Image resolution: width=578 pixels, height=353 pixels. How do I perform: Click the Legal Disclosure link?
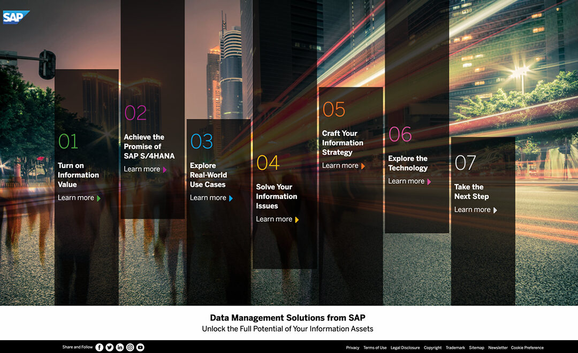tap(405, 347)
